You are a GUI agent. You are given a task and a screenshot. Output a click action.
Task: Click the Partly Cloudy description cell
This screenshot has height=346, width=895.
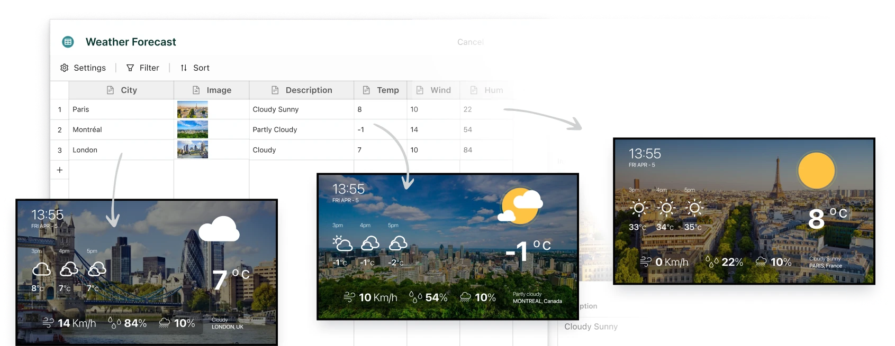pyautogui.click(x=302, y=129)
